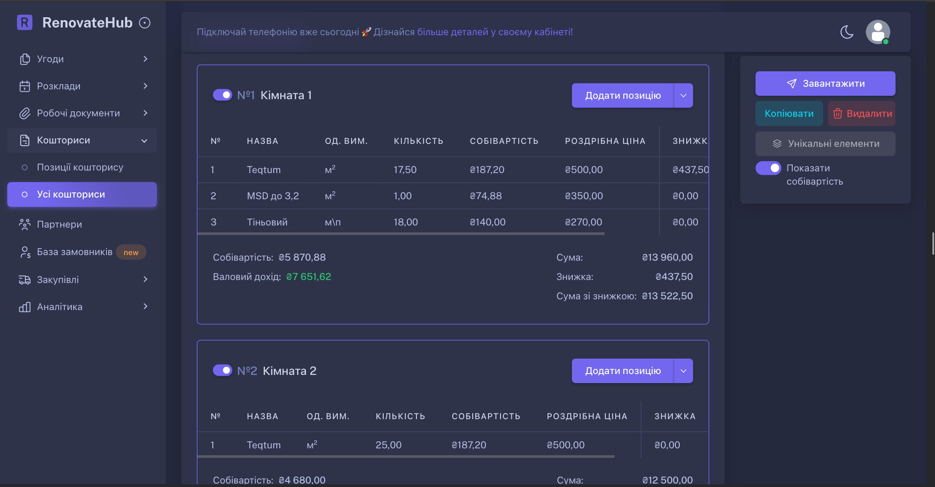The height and width of the screenshot is (487, 935).
Task: Click Додати позицію in Кімната 2
Action: click(623, 371)
